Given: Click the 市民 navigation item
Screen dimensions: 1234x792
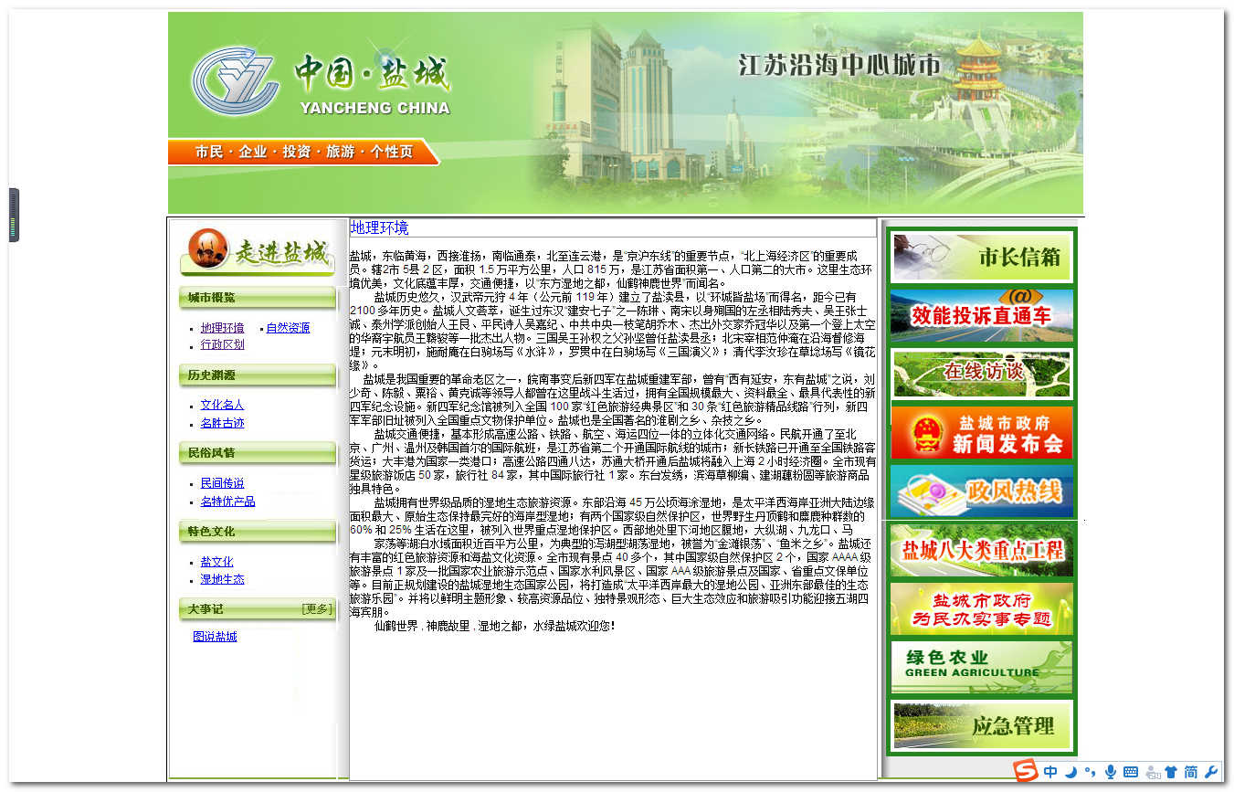Looking at the screenshot, I should pos(209,153).
